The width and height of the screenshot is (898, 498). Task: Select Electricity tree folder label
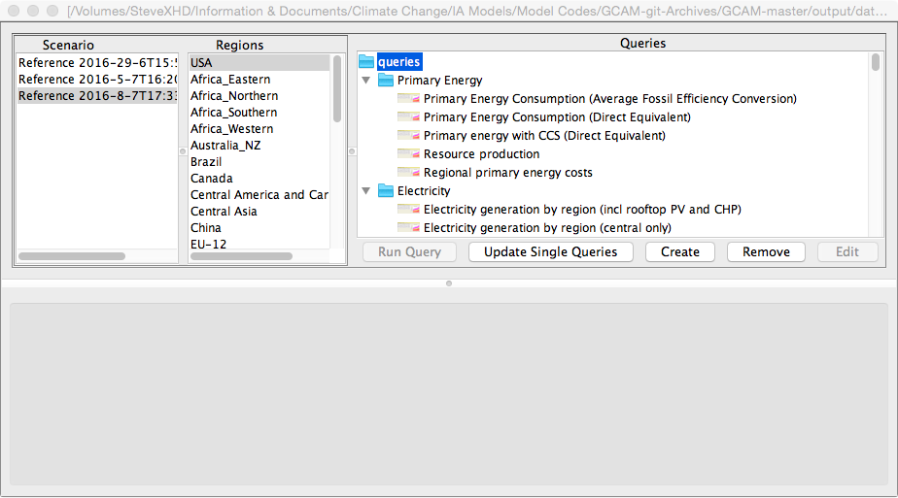tap(424, 191)
